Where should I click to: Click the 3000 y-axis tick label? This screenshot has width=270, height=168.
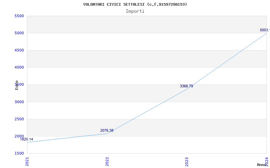click(19, 102)
